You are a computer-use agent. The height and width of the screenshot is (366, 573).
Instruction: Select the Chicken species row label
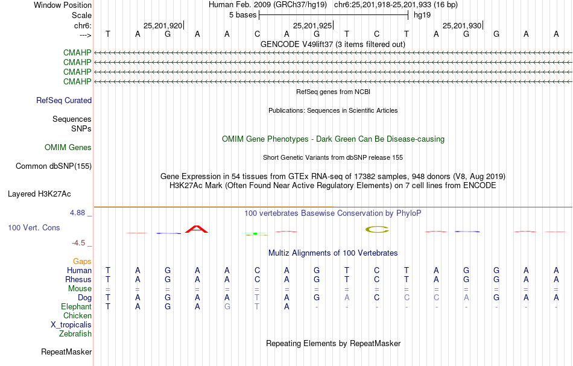[77, 316]
